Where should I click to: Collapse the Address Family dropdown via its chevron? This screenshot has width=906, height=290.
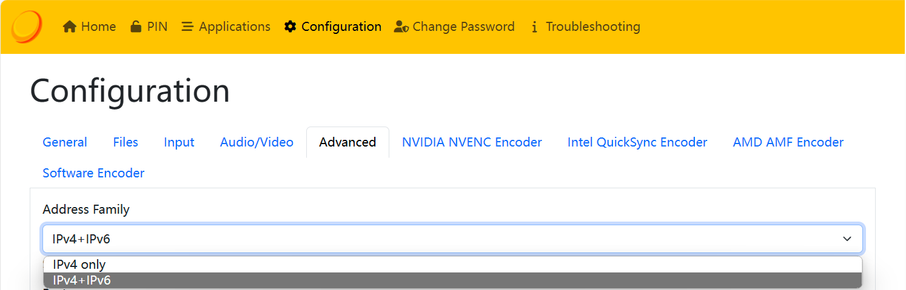pos(847,239)
